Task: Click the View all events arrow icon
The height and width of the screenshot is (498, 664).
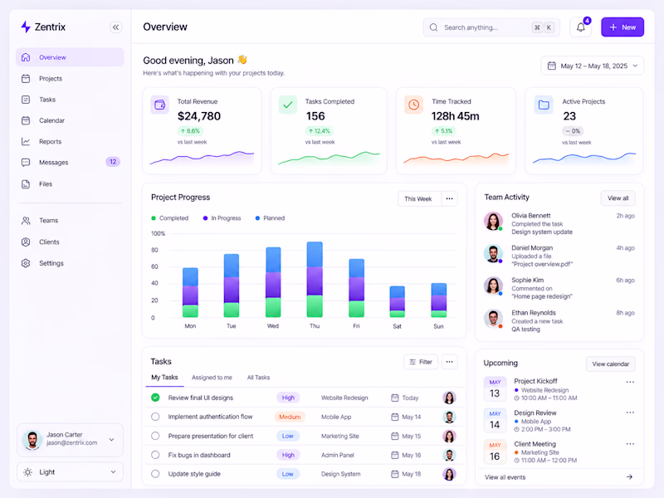Action: (x=630, y=477)
